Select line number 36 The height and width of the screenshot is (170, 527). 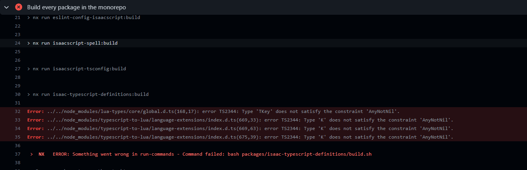pyautogui.click(x=17, y=146)
